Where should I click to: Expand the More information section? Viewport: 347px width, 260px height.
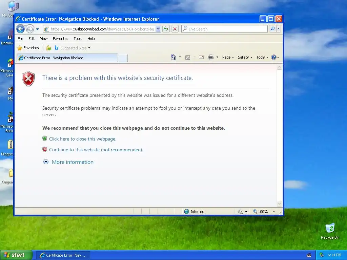click(68, 162)
